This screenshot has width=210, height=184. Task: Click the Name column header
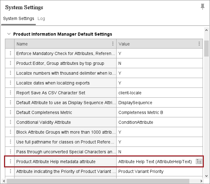click(62, 44)
